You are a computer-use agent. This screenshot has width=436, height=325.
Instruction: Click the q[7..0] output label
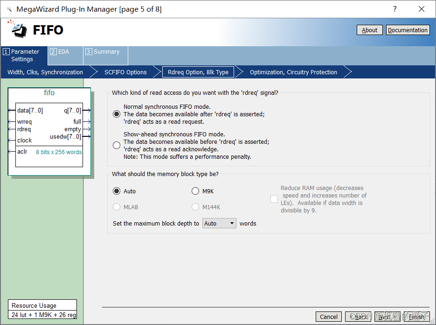(x=73, y=111)
